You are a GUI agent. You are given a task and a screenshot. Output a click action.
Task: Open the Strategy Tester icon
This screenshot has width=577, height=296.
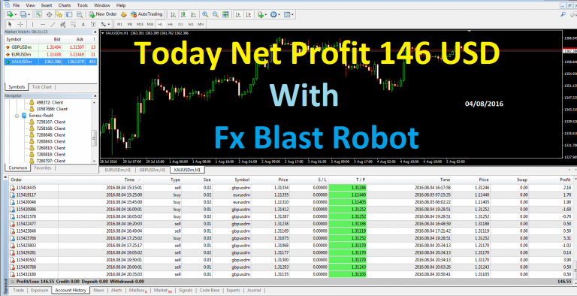[79, 14]
